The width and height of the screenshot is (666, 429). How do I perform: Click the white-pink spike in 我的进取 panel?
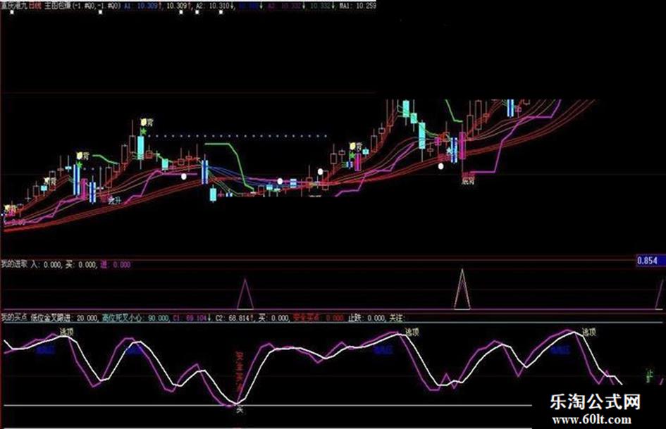click(462, 289)
